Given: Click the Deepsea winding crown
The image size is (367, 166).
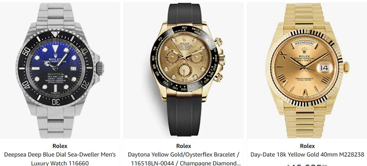Looking at the screenshot, I should (x=100, y=68).
